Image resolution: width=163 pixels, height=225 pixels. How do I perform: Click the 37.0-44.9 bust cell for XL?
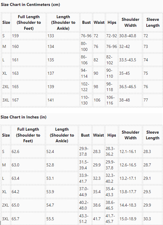point(84,192)
